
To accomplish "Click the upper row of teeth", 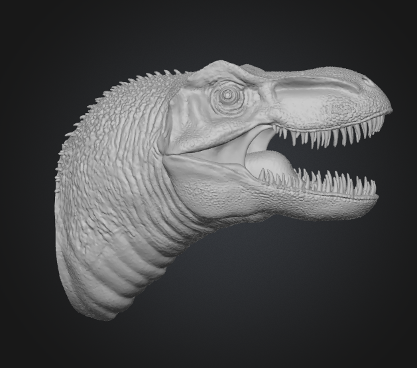I will [x=331, y=137].
